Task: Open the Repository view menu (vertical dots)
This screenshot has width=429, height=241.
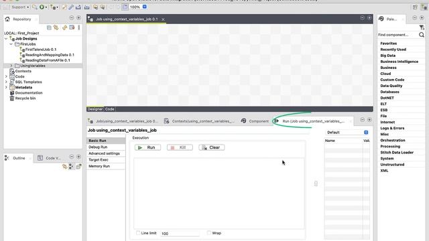Action: (79, 27)
